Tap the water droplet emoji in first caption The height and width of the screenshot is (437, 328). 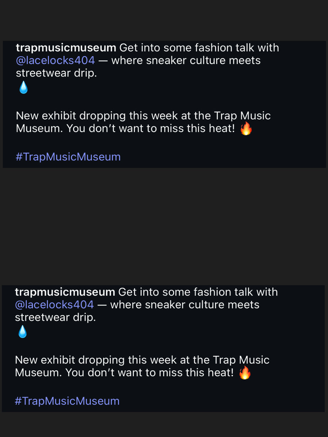[23, 87]
